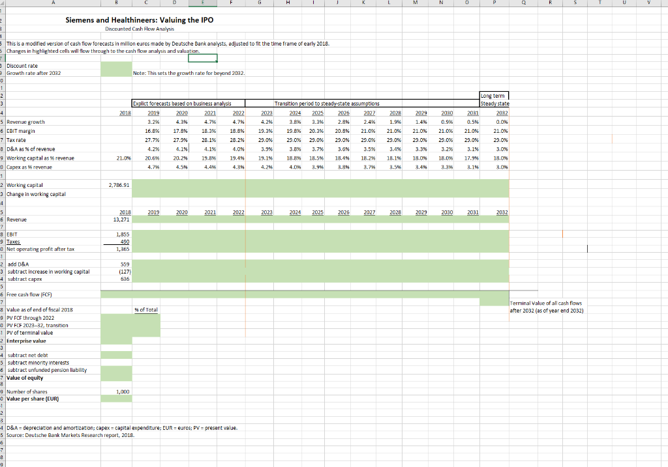Click the 'Source: Deutsche Bank Markets Research' line
Viewport: 668px width, 467px height.
click(70, 435)
